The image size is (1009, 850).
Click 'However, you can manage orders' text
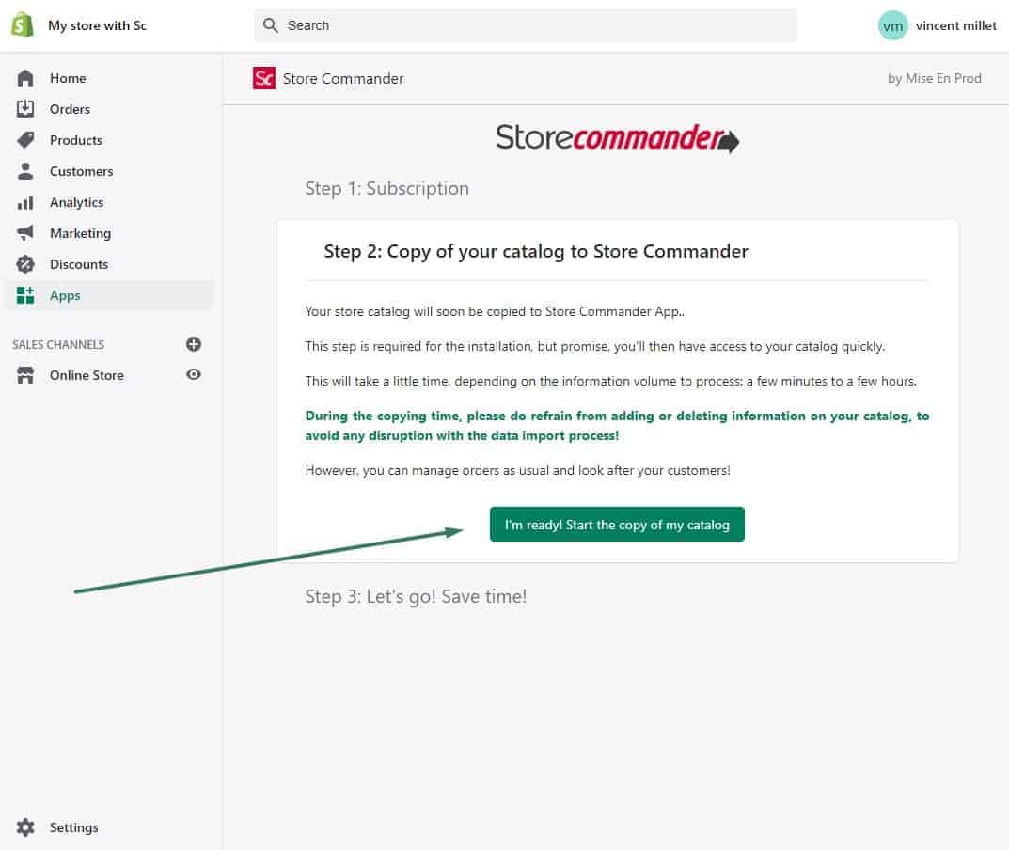[517, 470]
